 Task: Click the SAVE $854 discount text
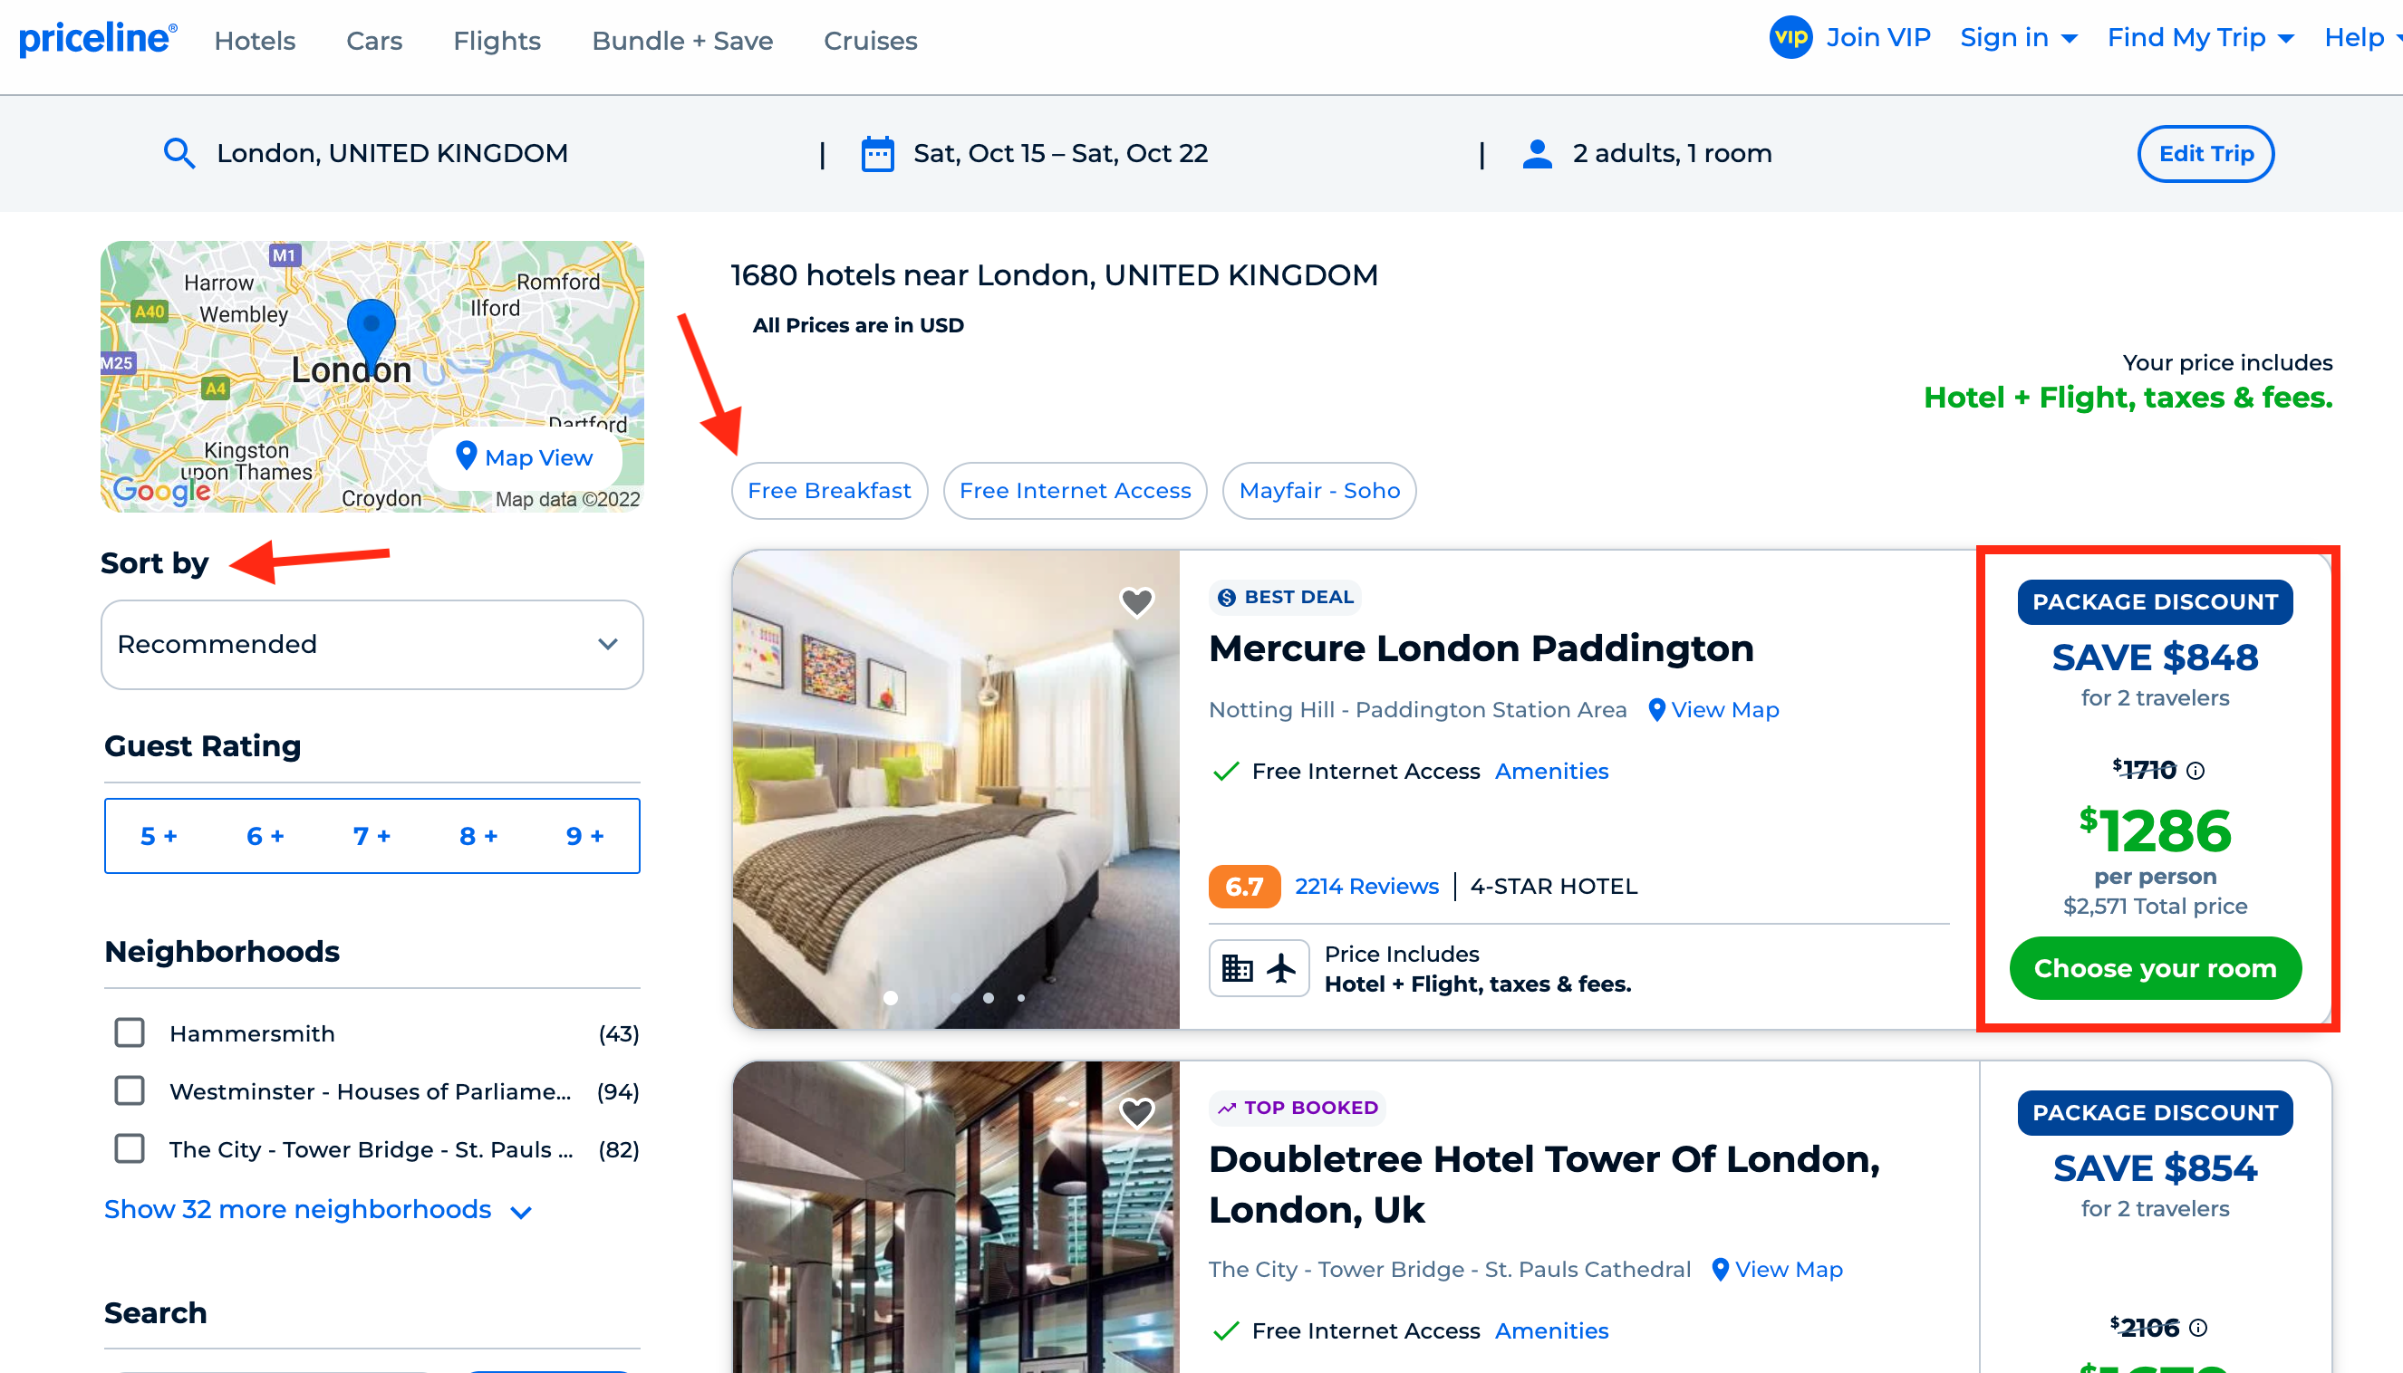tap(2155, 1168)
